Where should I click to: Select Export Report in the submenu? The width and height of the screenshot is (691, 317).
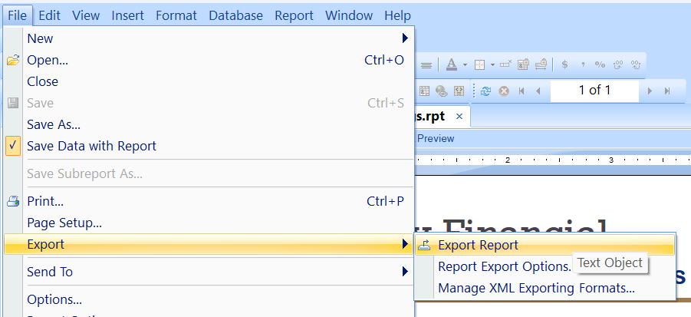[545, 245]
